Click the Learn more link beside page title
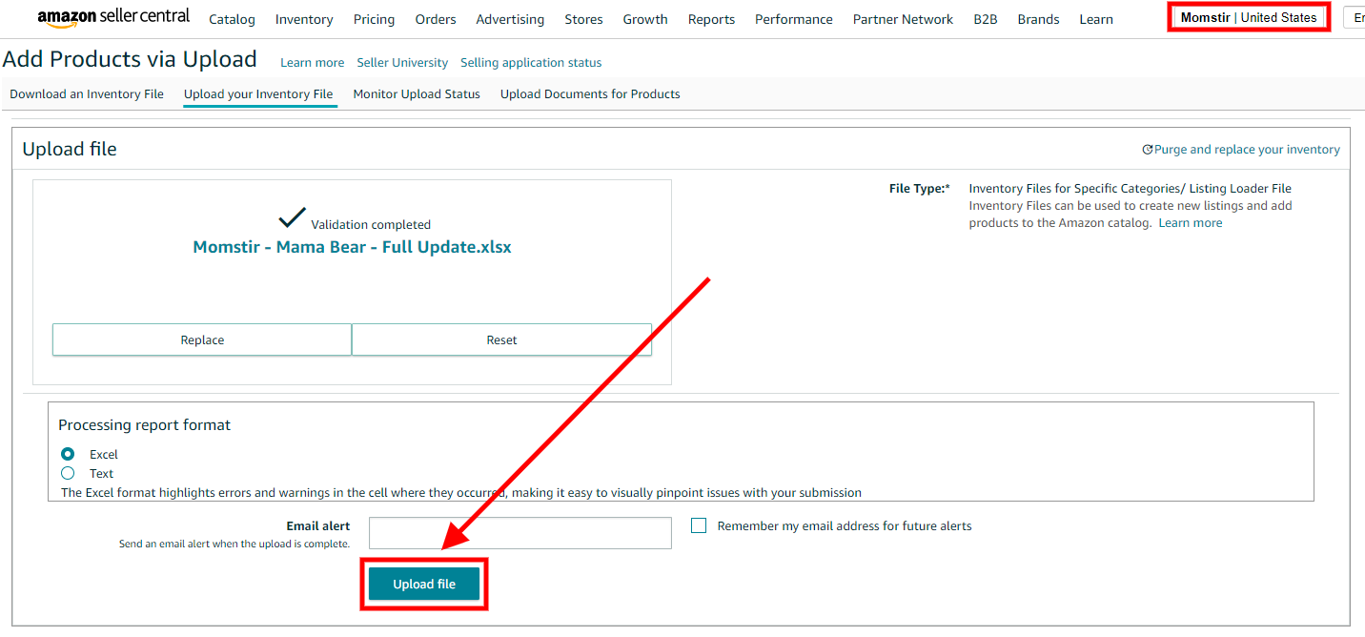The image size is (1365, 637). click(312, 63)
